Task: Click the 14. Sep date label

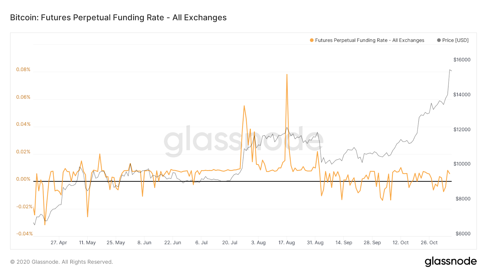Action: tap(344, 243)
